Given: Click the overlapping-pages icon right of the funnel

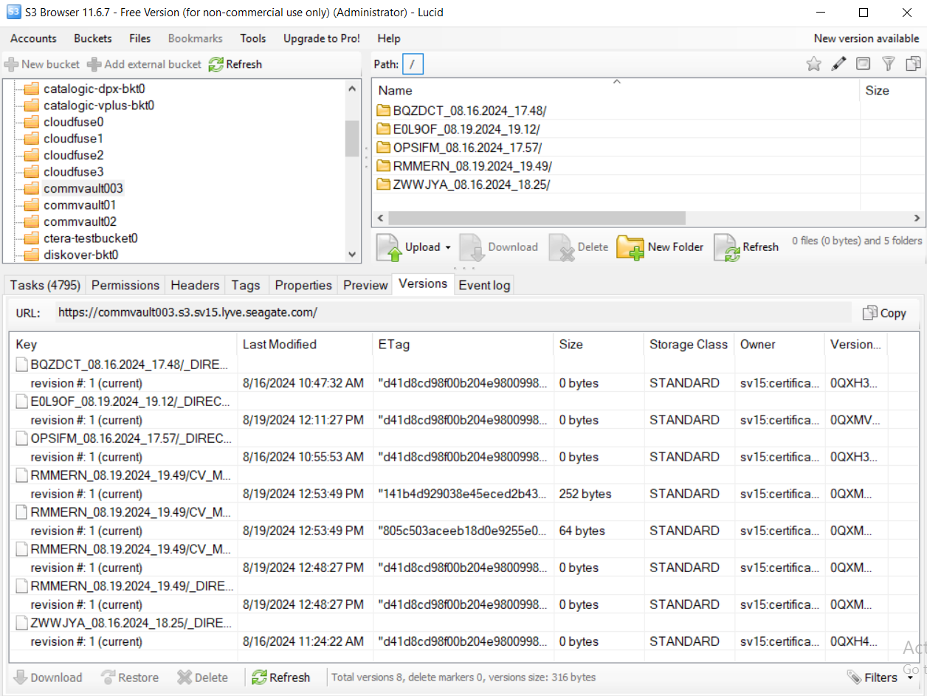Looking at the screenshot, I should click(914, 64).
